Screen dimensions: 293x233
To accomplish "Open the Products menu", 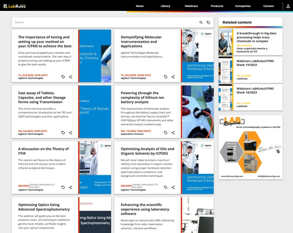I will click(217, 6).
